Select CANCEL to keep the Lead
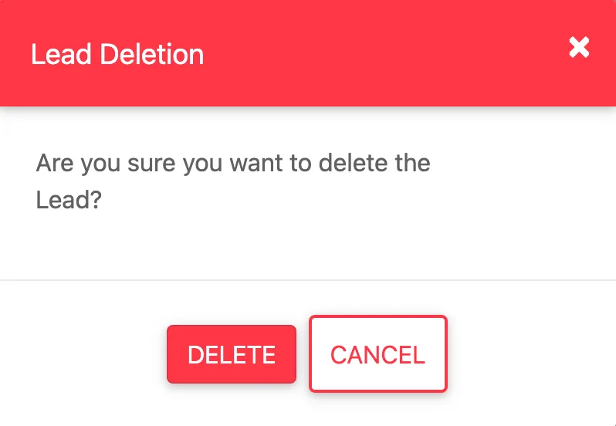616x426 pixels. (378, 353)
